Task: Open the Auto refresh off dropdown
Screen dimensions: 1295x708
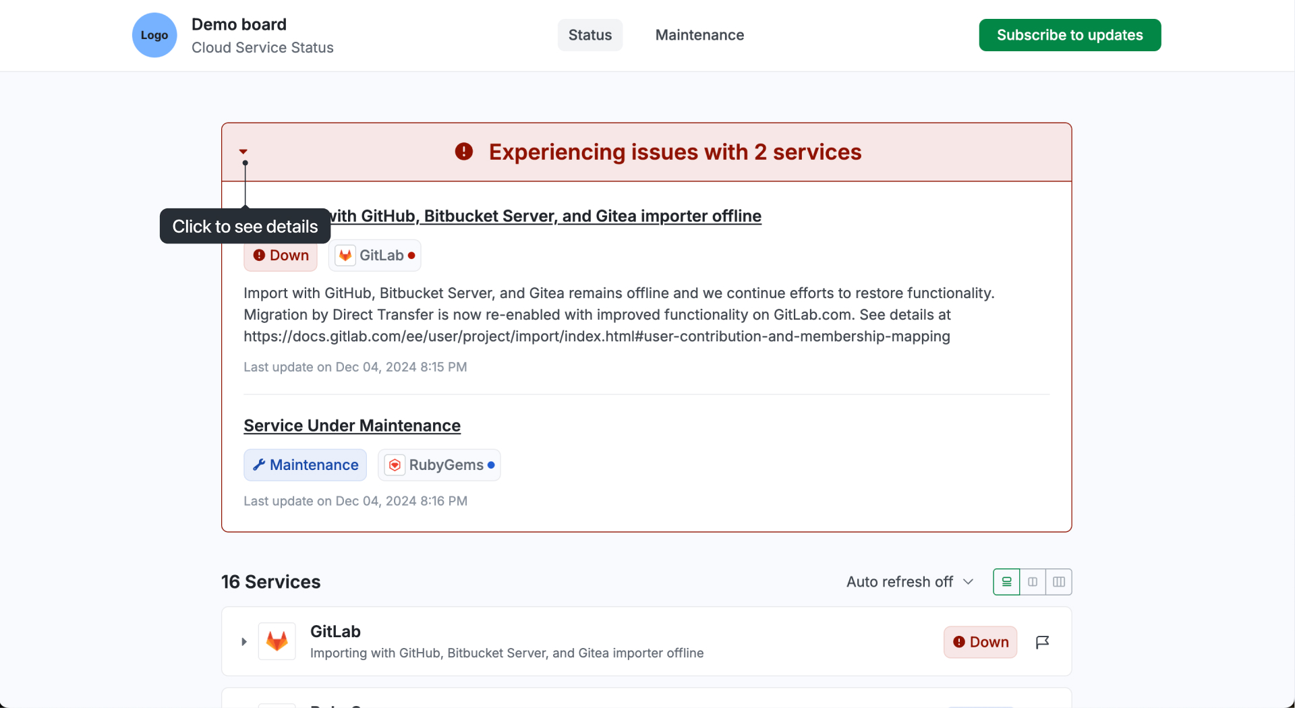Action: pos(910,582)
